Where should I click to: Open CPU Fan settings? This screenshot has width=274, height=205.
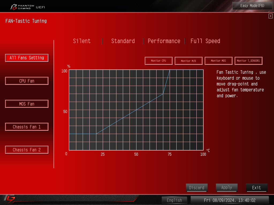click(27, 81)
